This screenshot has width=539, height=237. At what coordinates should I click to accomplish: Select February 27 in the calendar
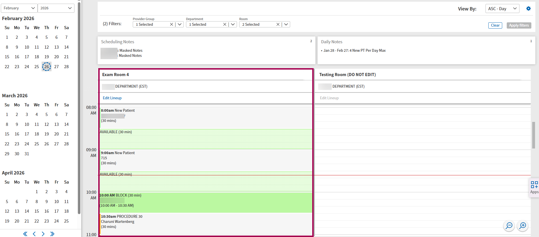pyautogui.click(x=57, y=67)
